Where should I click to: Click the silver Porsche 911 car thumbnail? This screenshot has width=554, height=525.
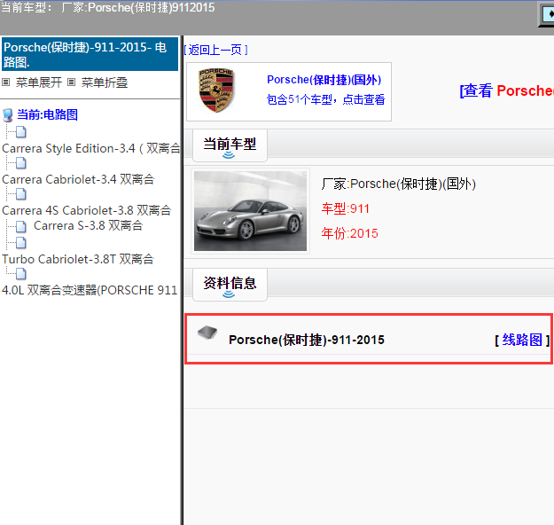(251, 211)
